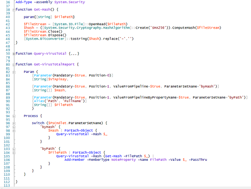Expand the collapsed Query-VirusTotal function

(14, 54)
